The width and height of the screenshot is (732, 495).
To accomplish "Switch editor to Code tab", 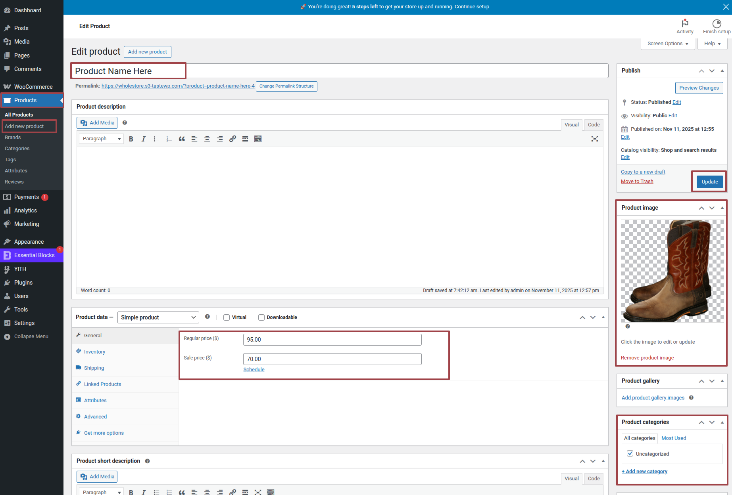I will coord(594,125).
